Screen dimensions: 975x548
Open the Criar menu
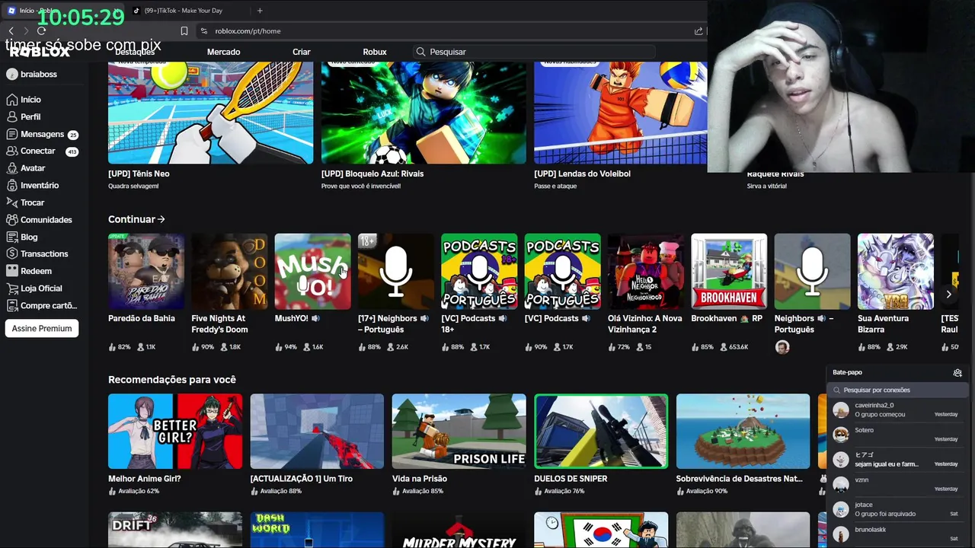coord(302,52)
